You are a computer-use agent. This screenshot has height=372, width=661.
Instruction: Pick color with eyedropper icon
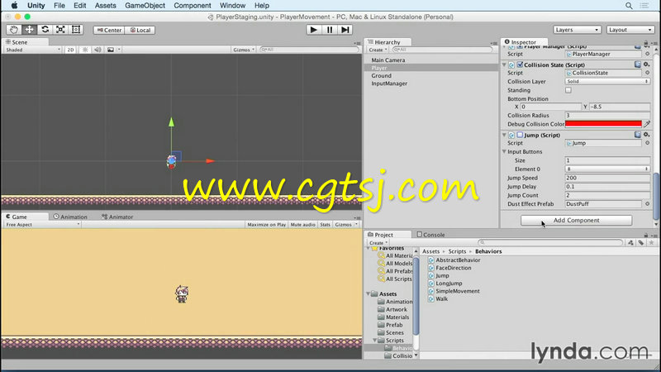click(x=647, y=123)
